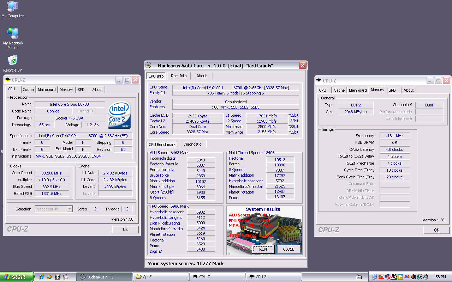
Task: Open About tab in right CPU-Z window
Action: pos(409,90)
